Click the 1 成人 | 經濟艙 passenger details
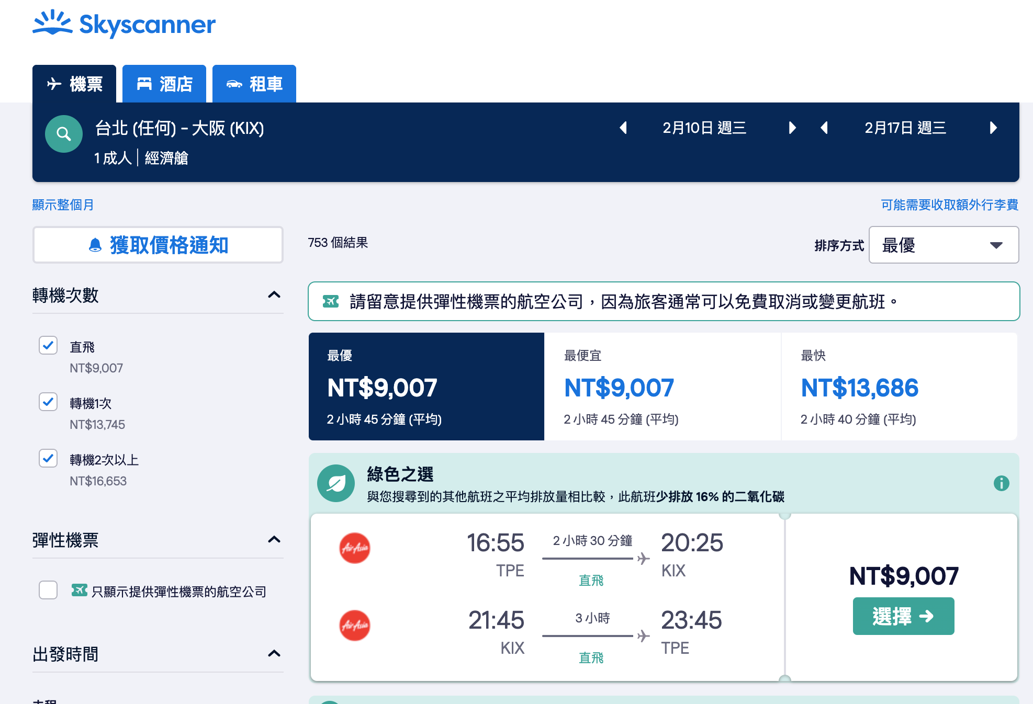 click(141, 158)
